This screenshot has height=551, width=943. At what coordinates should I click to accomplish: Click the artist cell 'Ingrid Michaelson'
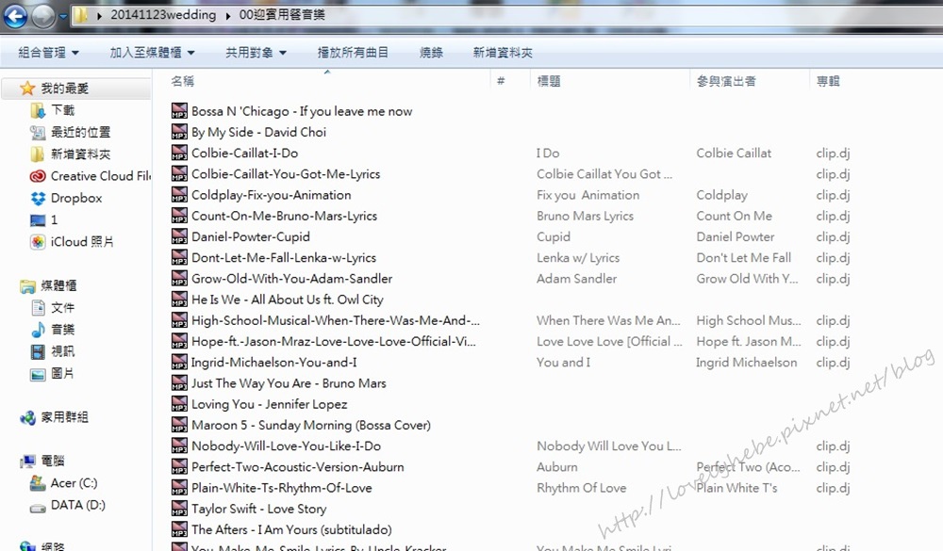click(x=746, y=363)
